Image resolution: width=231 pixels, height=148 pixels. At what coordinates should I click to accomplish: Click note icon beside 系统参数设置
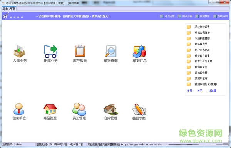[x=189, y=27]
